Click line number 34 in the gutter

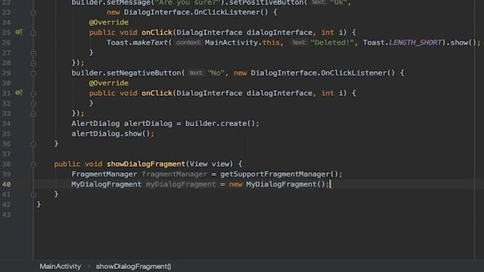6,124
